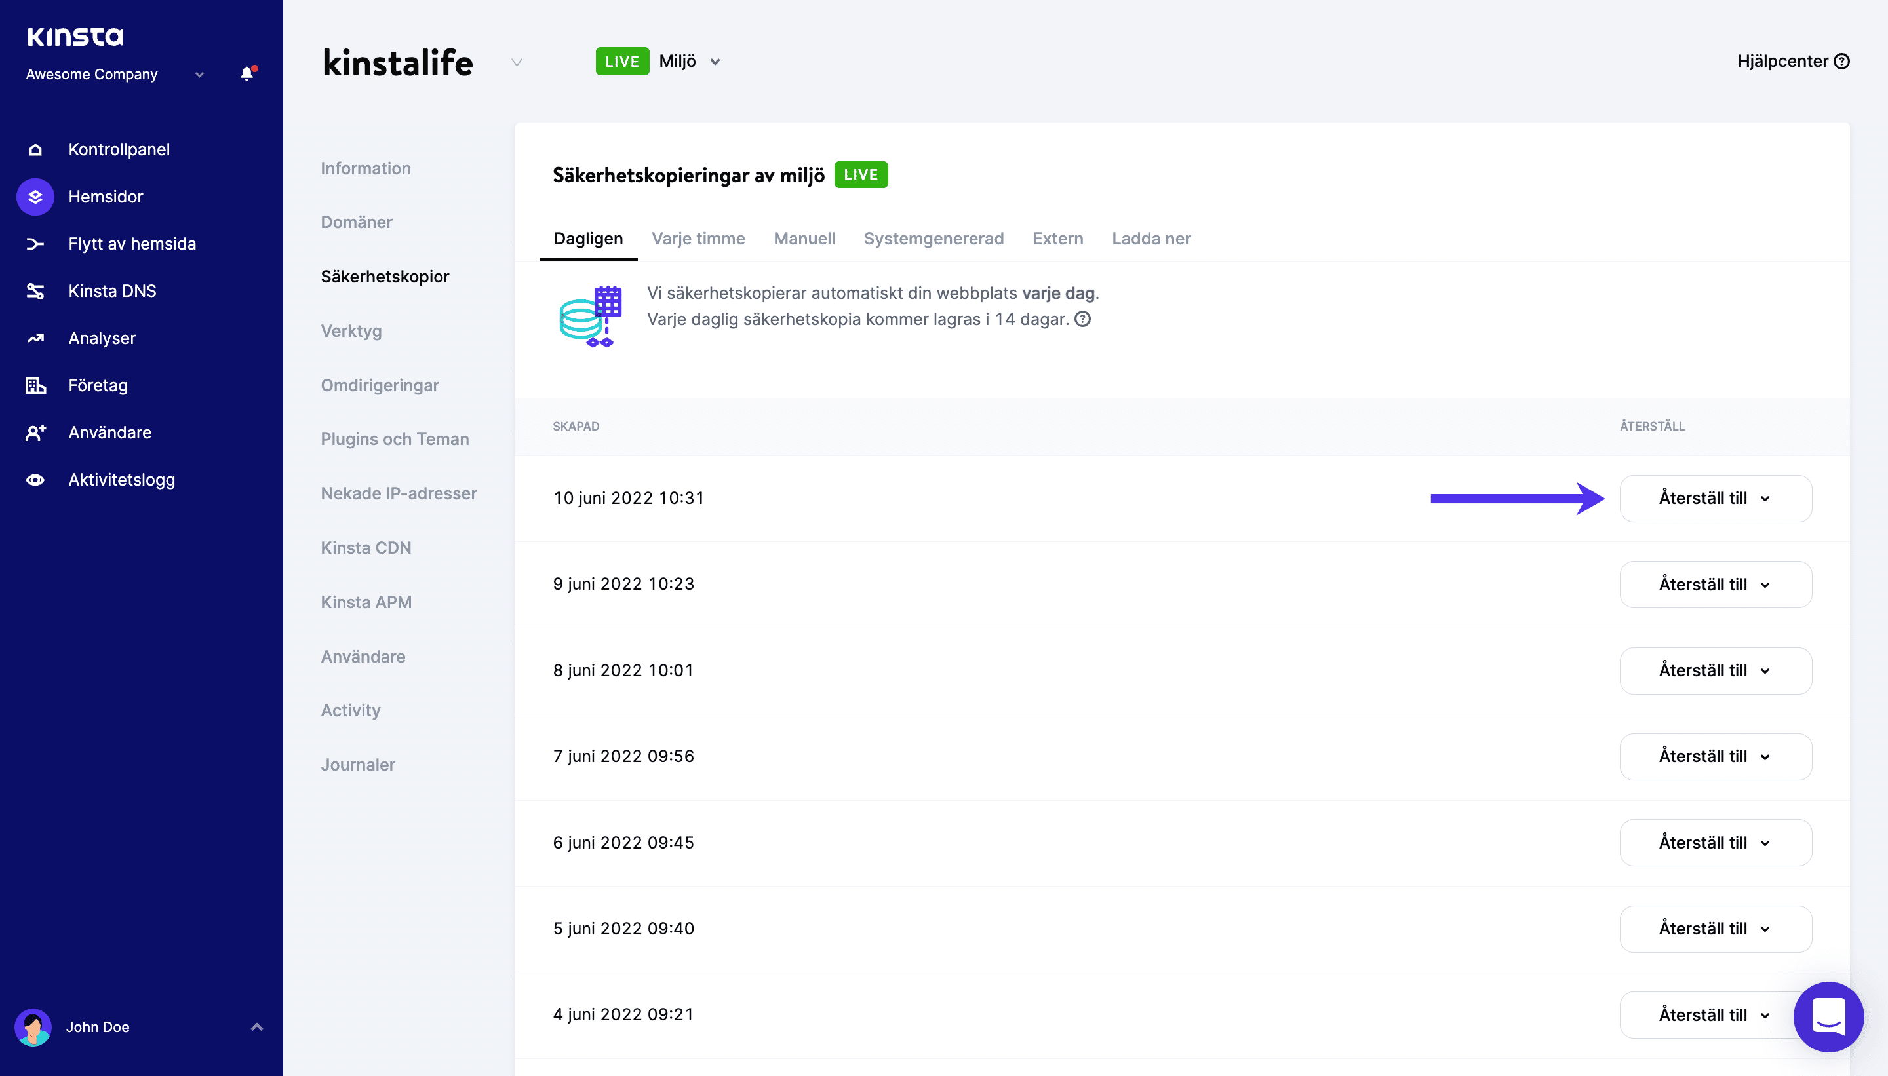Image resolution: width=1888 pixels, height=1076 pixels.
Task: Open Återställ till for 10 juni 2022
Action: [x=1715, y=498]
